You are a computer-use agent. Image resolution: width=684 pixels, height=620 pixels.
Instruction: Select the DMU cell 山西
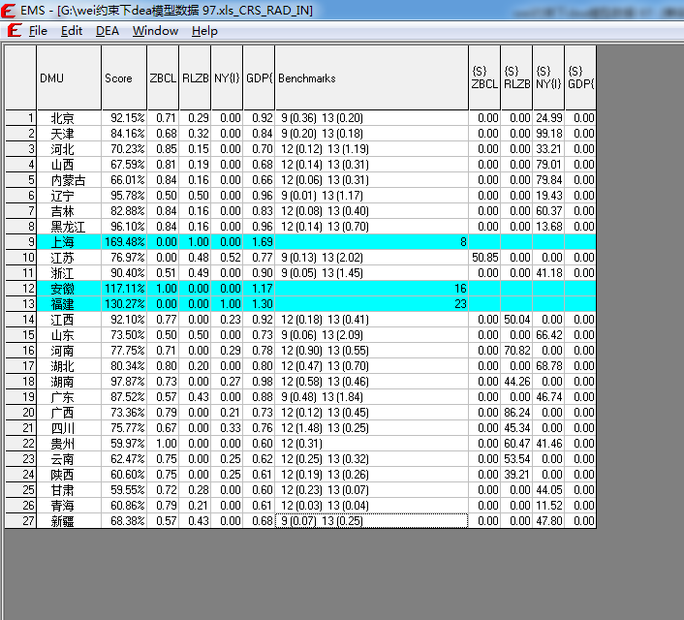(69, 165)
